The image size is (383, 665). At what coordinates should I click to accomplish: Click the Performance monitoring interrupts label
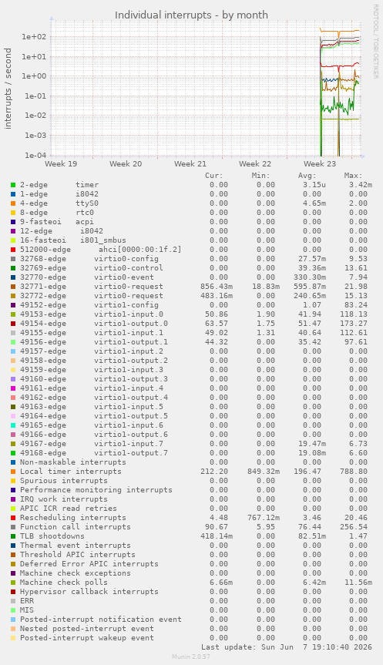(x=96, y=490)
